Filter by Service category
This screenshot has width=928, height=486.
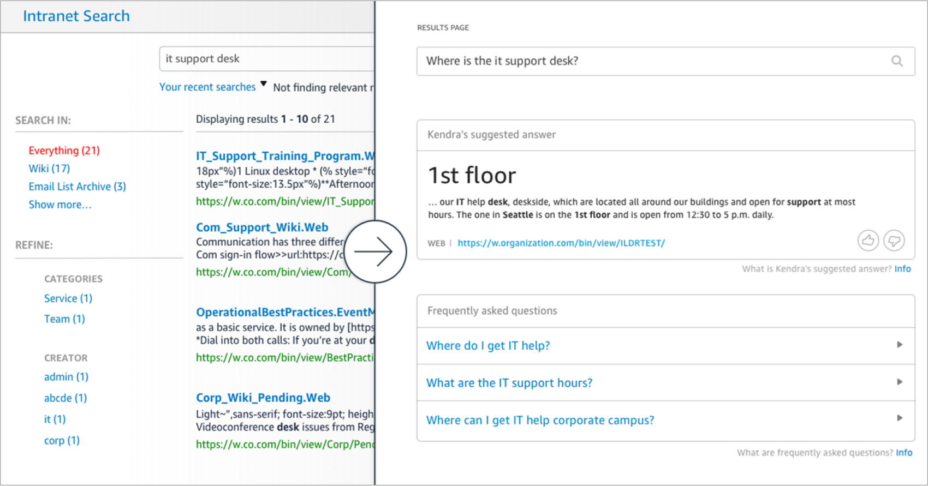coord(68,298)
